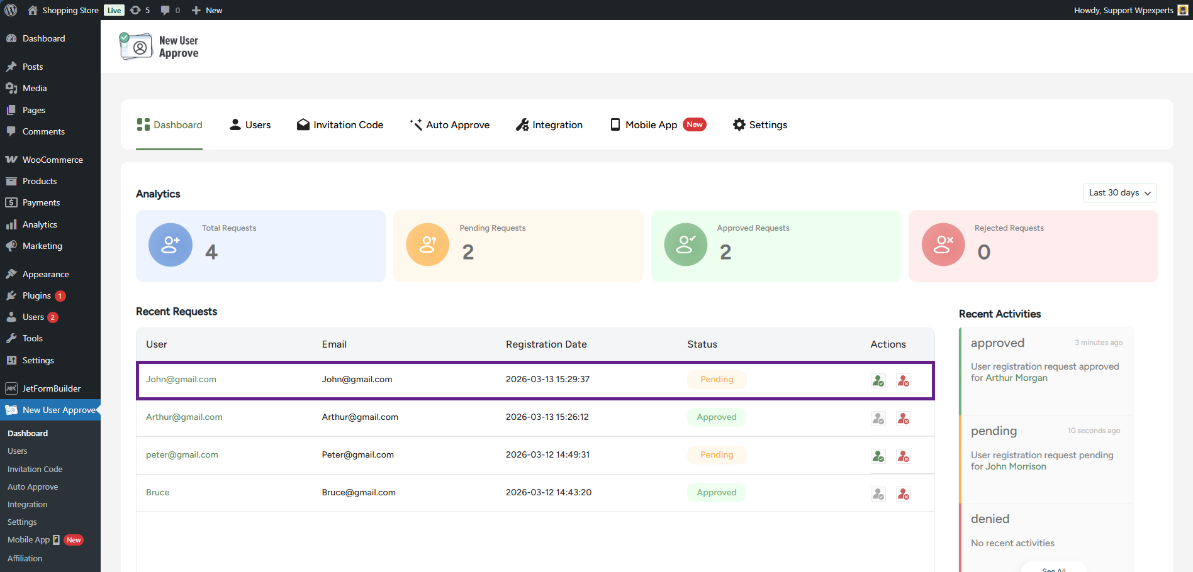Open the updates icon showing 5

(140, 10)
